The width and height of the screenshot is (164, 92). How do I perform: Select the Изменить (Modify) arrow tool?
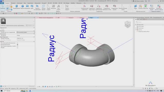[x=3, y=7]
